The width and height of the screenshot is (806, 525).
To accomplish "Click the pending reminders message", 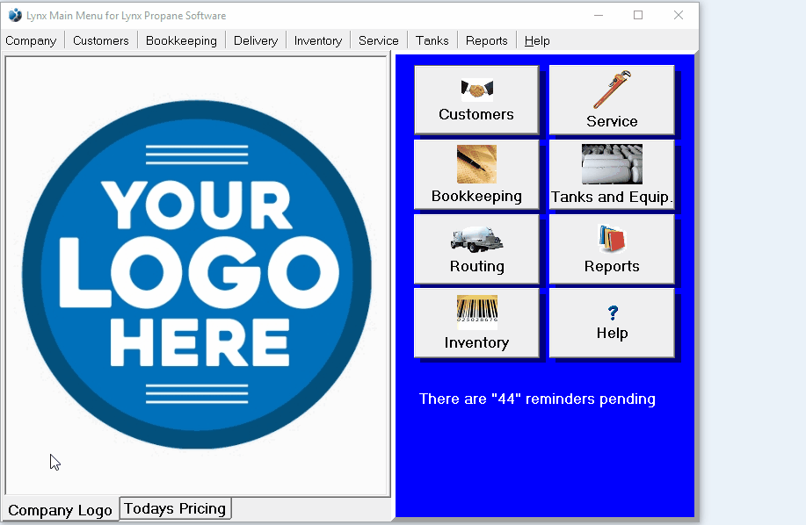I will 537,399.
